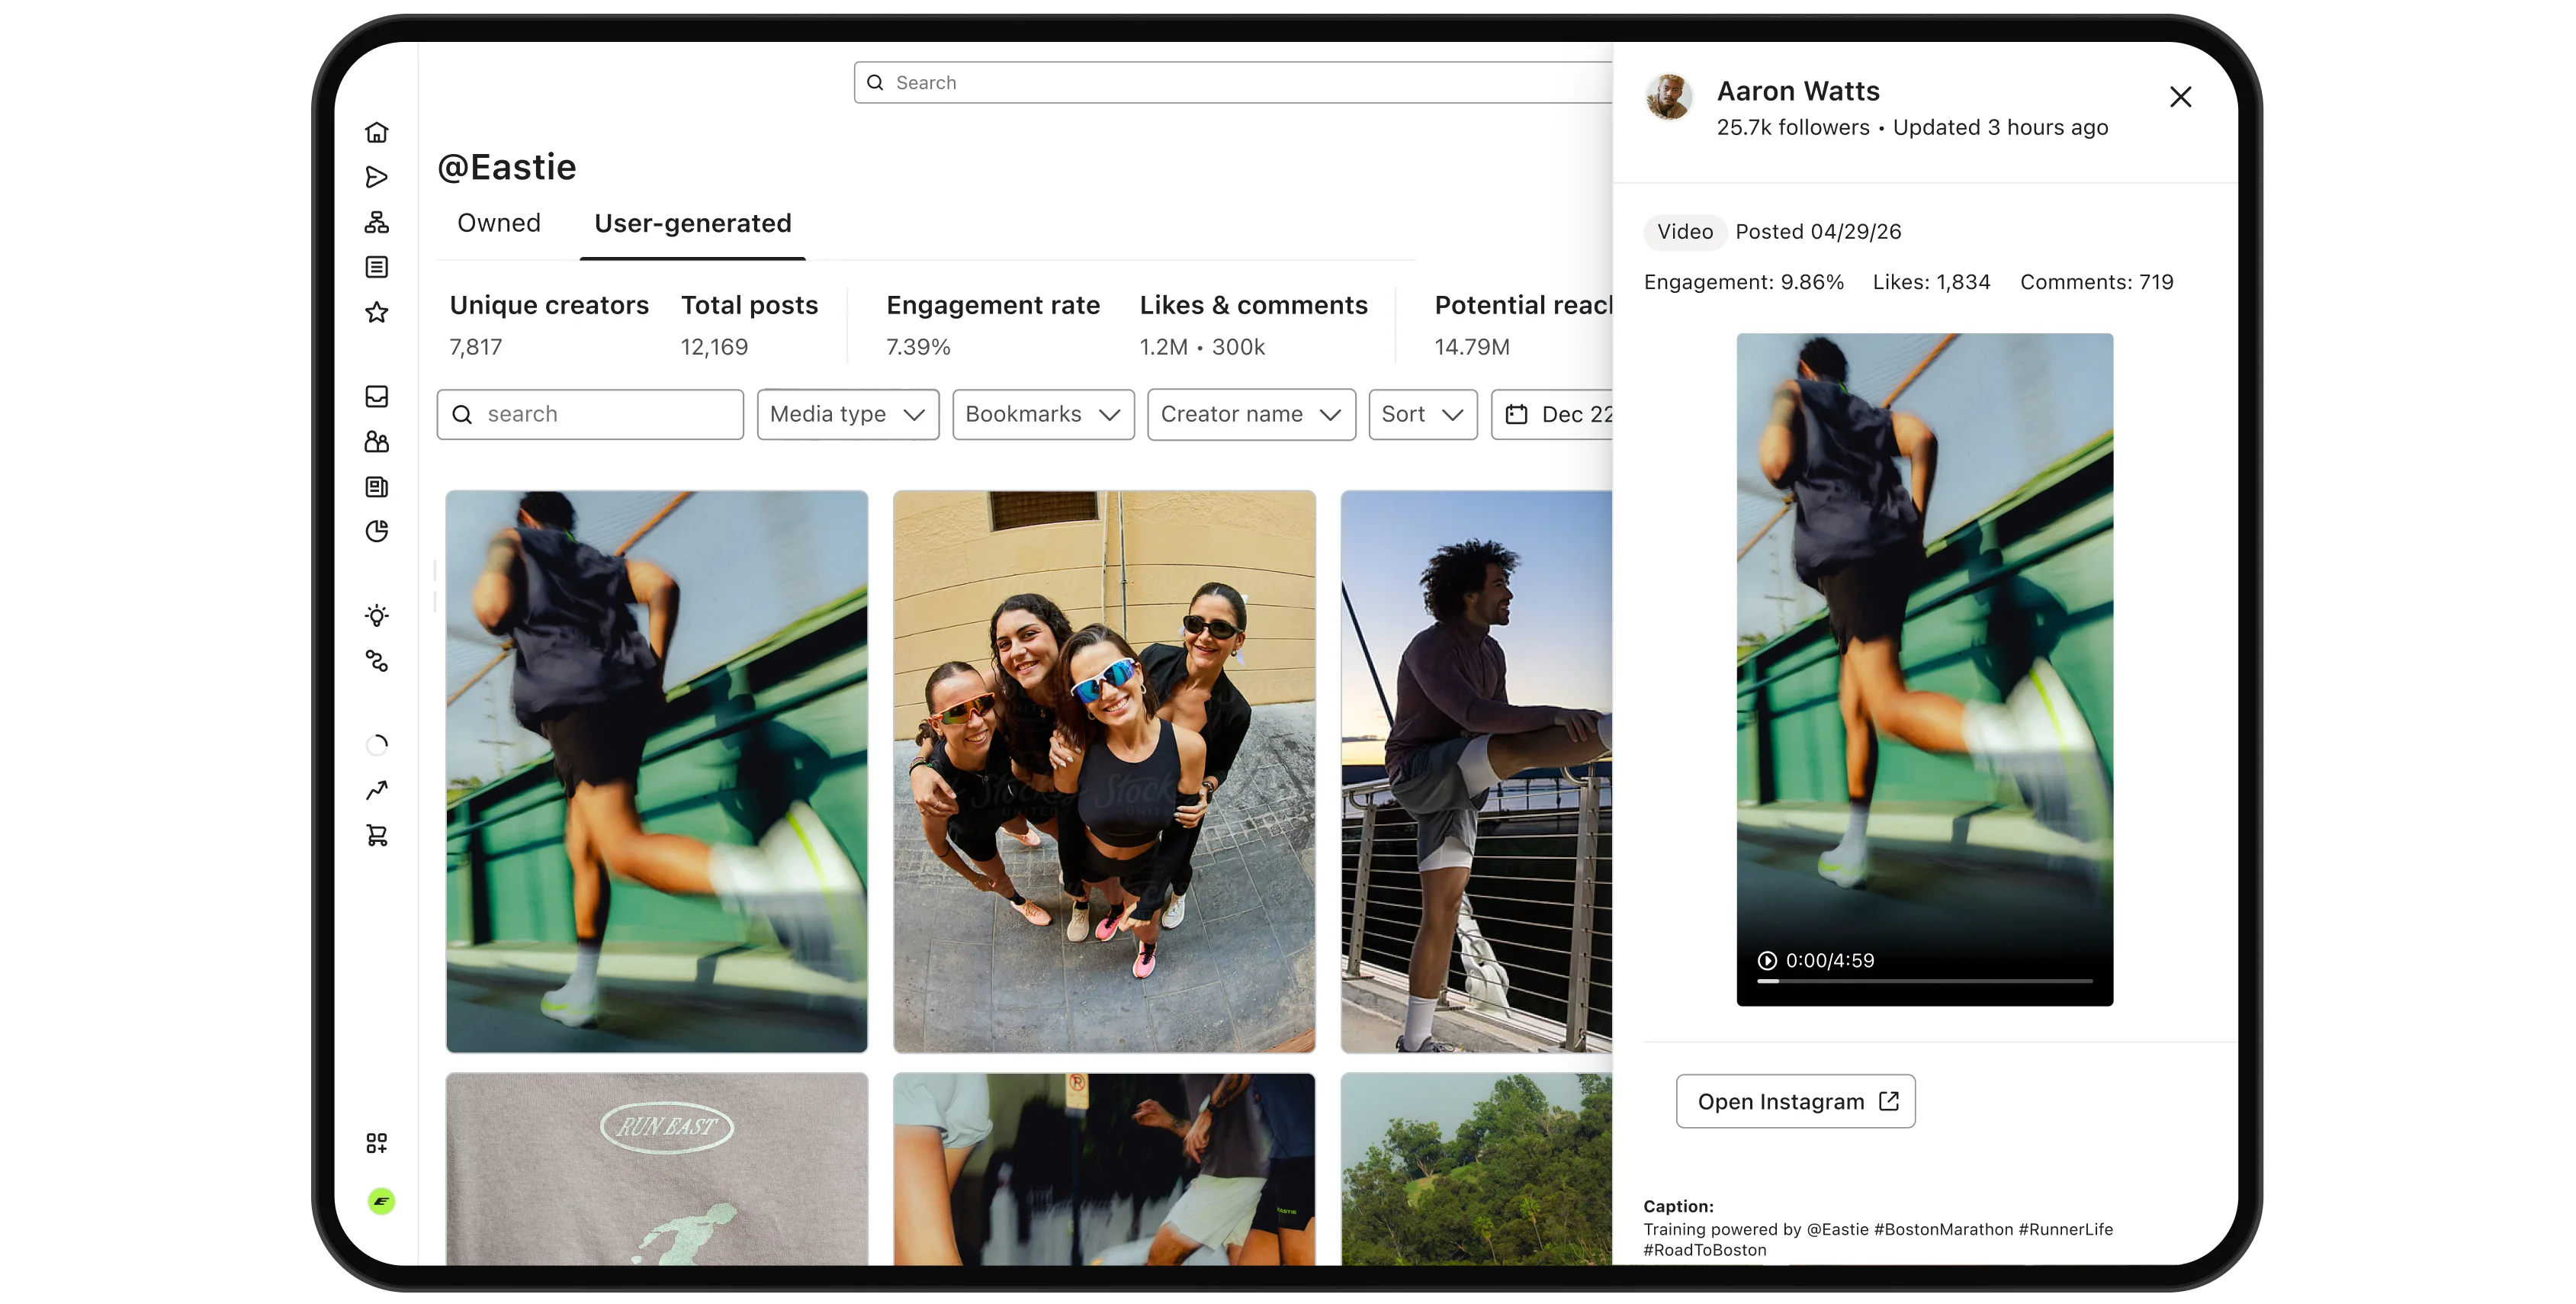Image resolution: width=2576 pixels, height=1304 pixels.
Task: Open the four women group photo
Action: tap(1104, 771)
